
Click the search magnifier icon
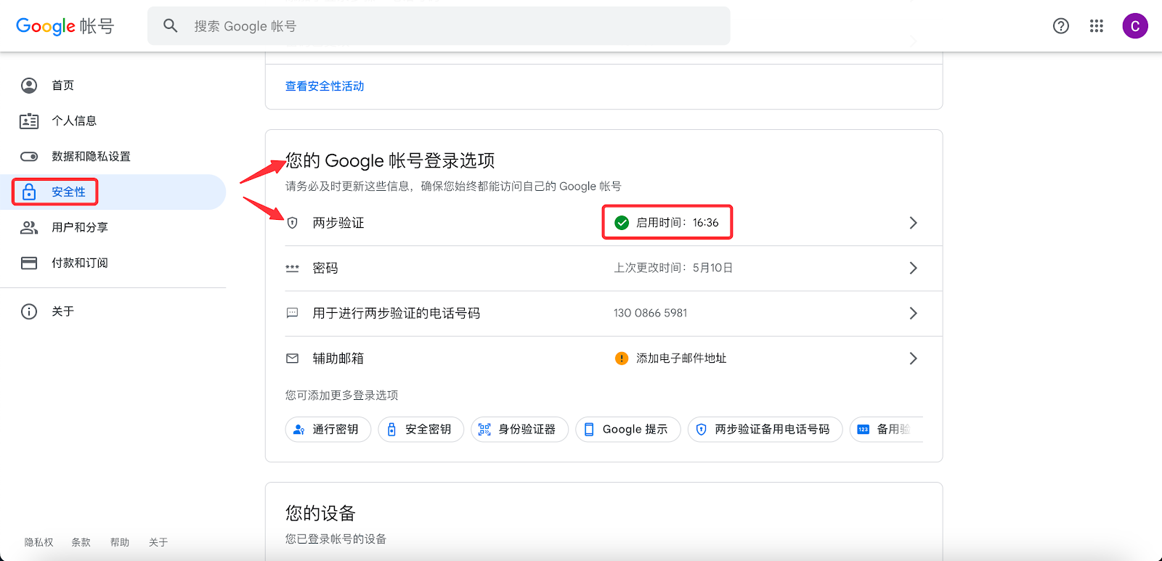point(171,26)
